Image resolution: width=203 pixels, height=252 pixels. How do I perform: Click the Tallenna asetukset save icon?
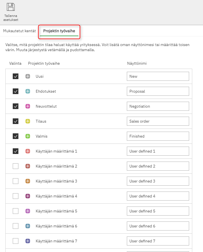(11, 7)
